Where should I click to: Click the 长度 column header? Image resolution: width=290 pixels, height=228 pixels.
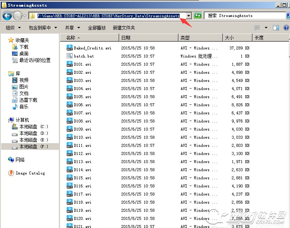coord(271,38)
